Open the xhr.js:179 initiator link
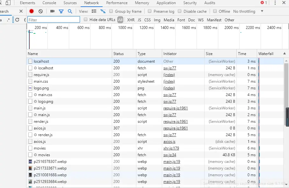Image resolution: width=289 pixels, height=188 pixels. [x=171, y=148]
